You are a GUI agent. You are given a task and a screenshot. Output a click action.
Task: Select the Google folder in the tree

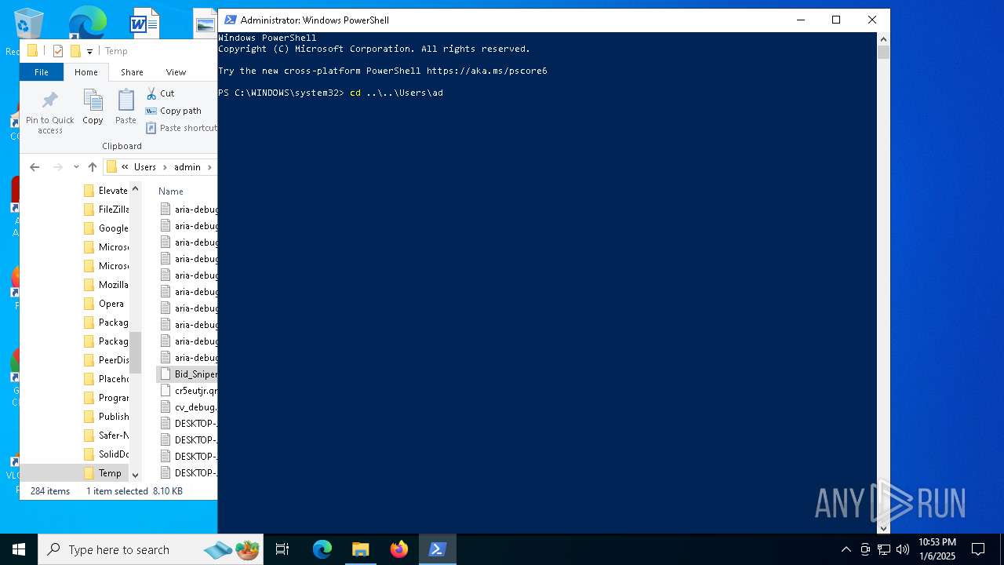(x=106, y=228)
